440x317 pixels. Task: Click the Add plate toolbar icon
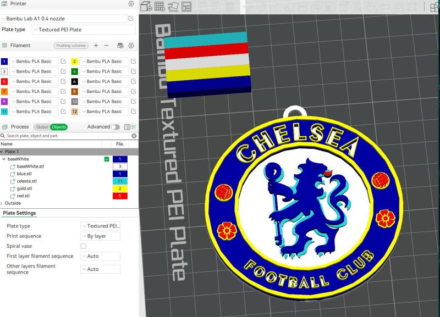(161, 6)
